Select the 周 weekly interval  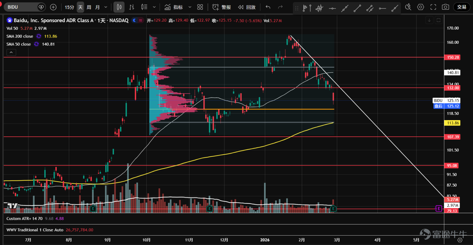pos(89,7)
